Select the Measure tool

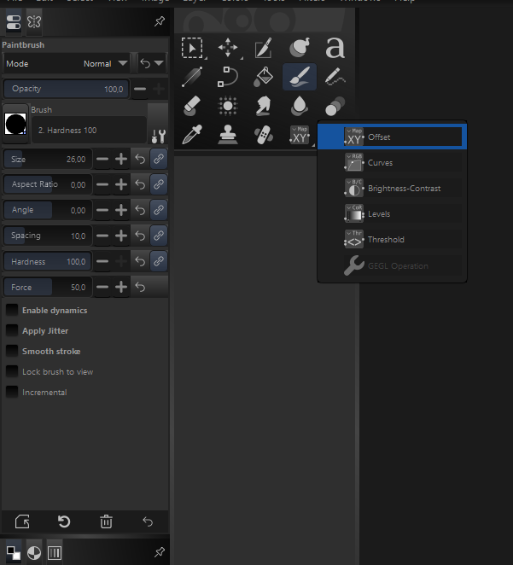[x=192, y=77]
